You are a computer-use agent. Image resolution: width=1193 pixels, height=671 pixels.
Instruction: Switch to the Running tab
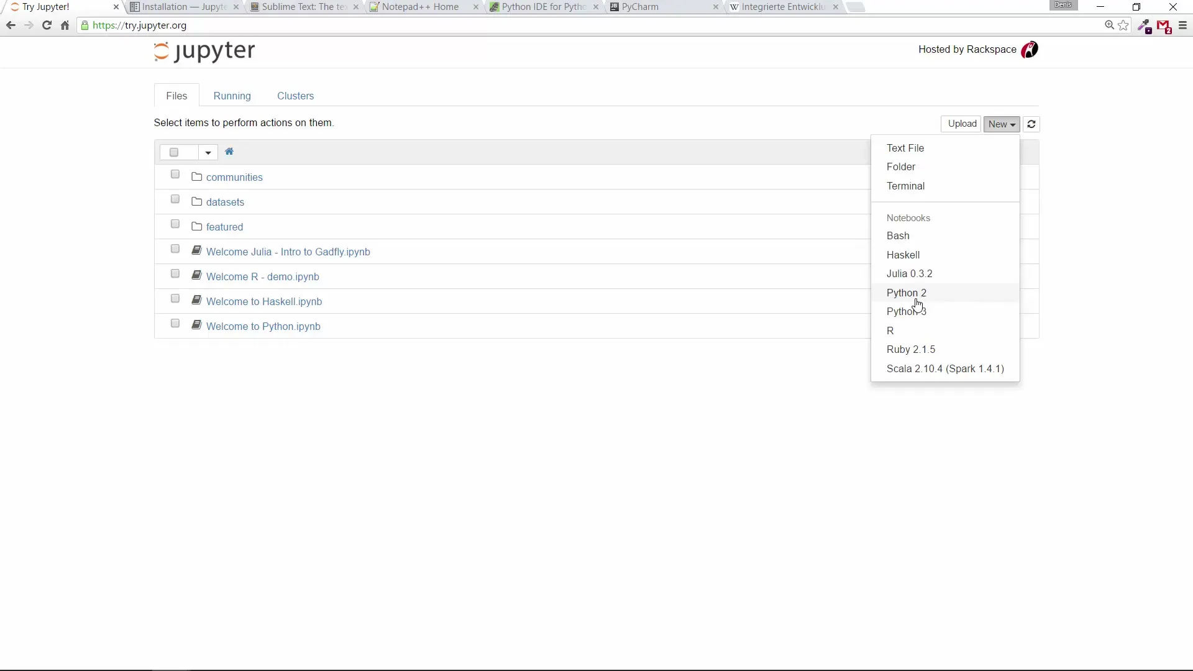(x=232, y=96)
